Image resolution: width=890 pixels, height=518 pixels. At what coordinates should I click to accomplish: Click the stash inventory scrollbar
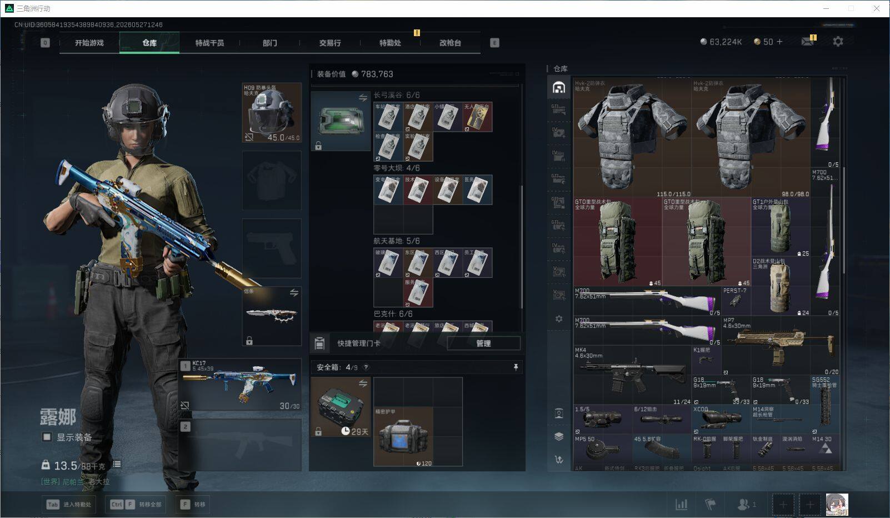coord(843,220)
